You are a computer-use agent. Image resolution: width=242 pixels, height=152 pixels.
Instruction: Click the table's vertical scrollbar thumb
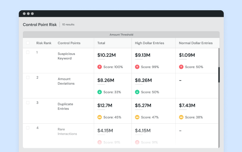coord(219,75)
